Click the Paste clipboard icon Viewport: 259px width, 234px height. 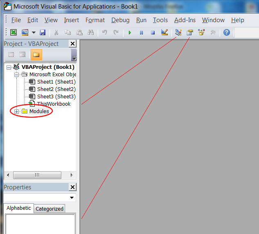click(x=79, y=32)
